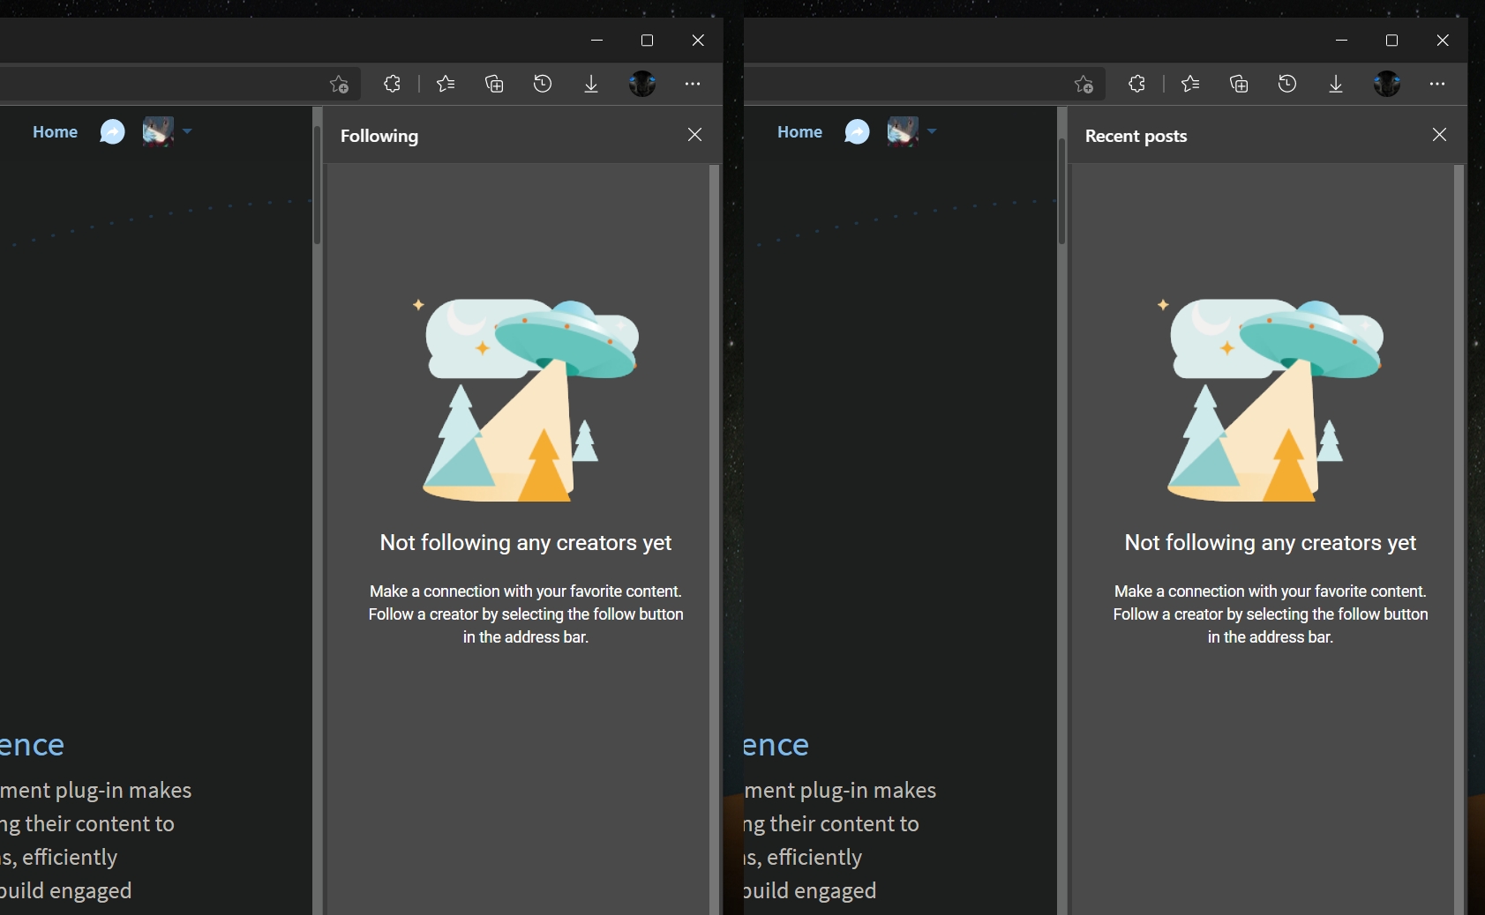
Task: Open Downloads icon in right window
Action: click(x=1336, y=84)
